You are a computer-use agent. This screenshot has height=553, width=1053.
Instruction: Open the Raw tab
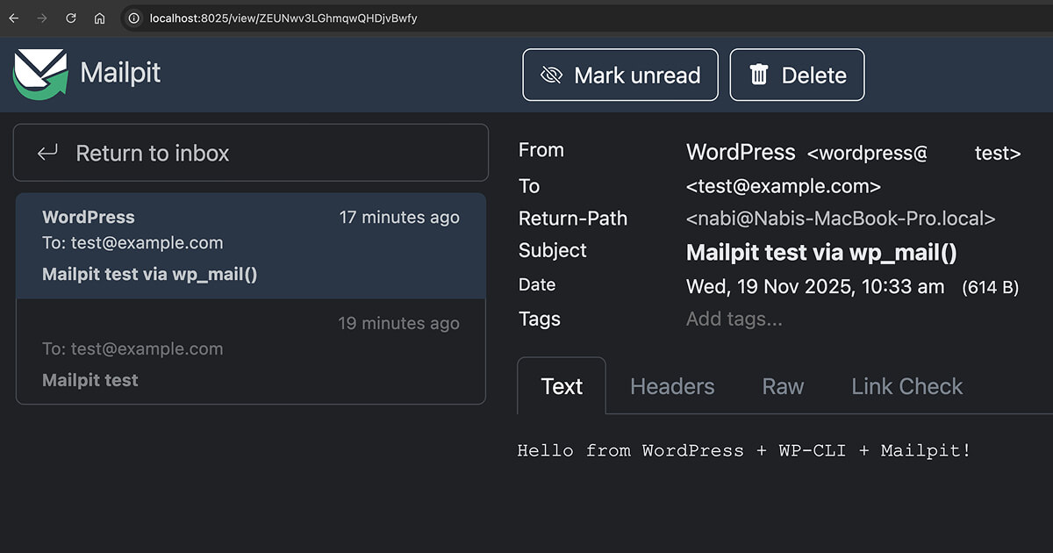(783, 386)
